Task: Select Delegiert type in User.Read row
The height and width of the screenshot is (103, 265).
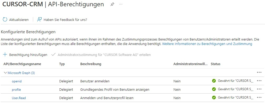Action: (66, 98)
